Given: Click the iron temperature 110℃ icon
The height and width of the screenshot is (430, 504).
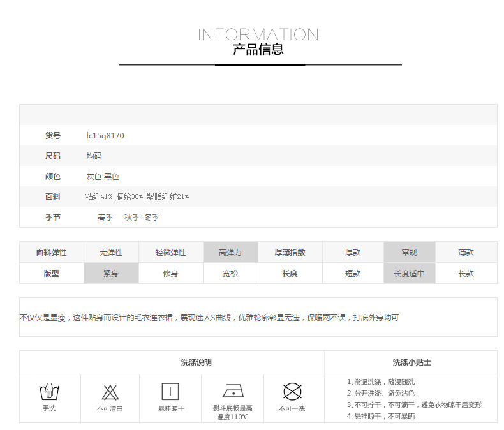Looking at the screenshot, I should pyautogui.click(x=232, y=391).
